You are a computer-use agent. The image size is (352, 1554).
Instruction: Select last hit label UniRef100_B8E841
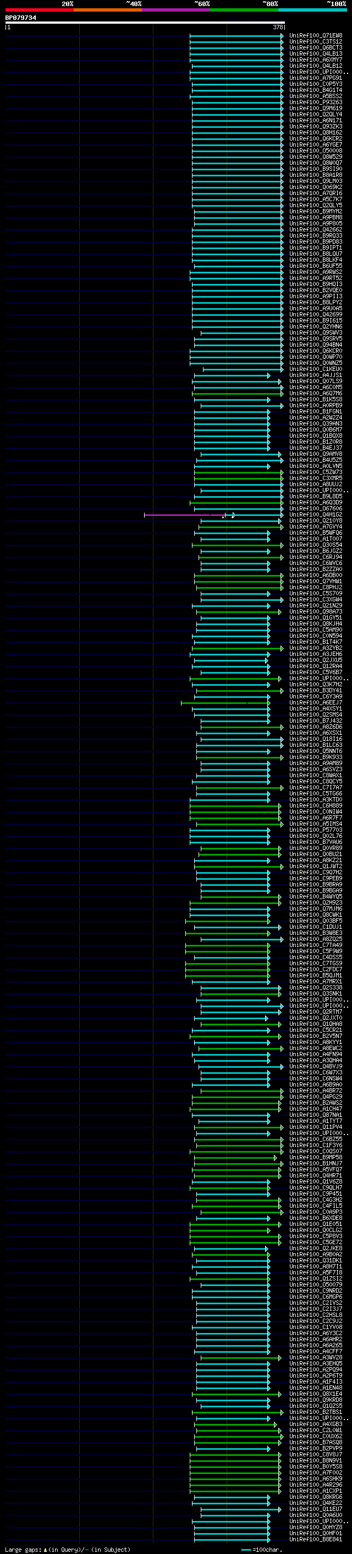(316, 1539)
